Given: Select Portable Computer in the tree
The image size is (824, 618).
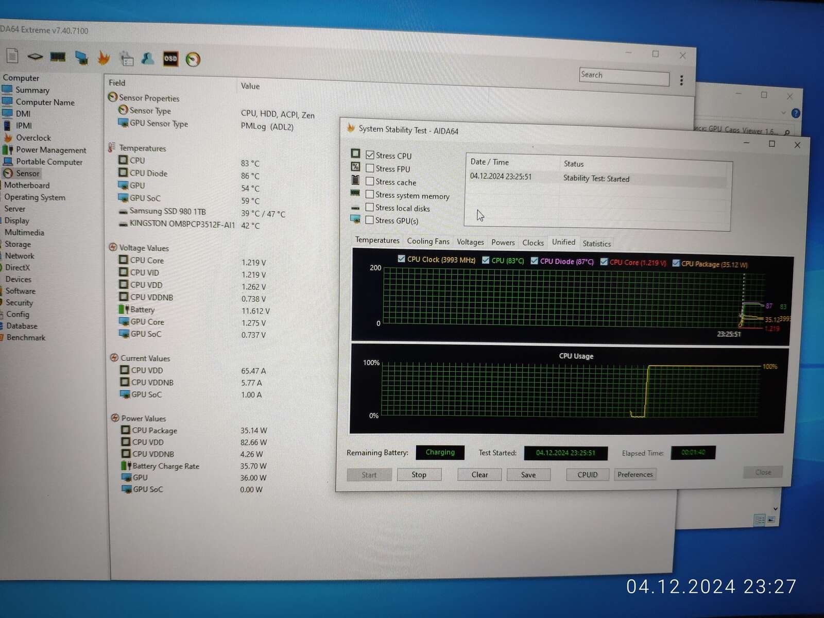Looking at the screenshot, I should point(49,162).
